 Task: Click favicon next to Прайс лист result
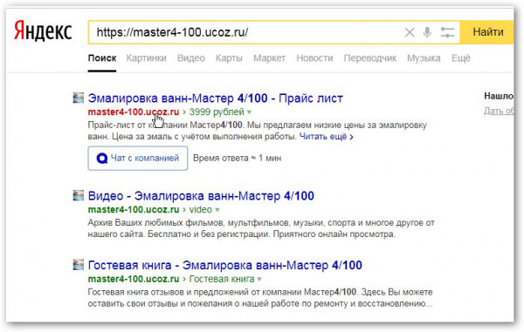[x=79, y=98]
